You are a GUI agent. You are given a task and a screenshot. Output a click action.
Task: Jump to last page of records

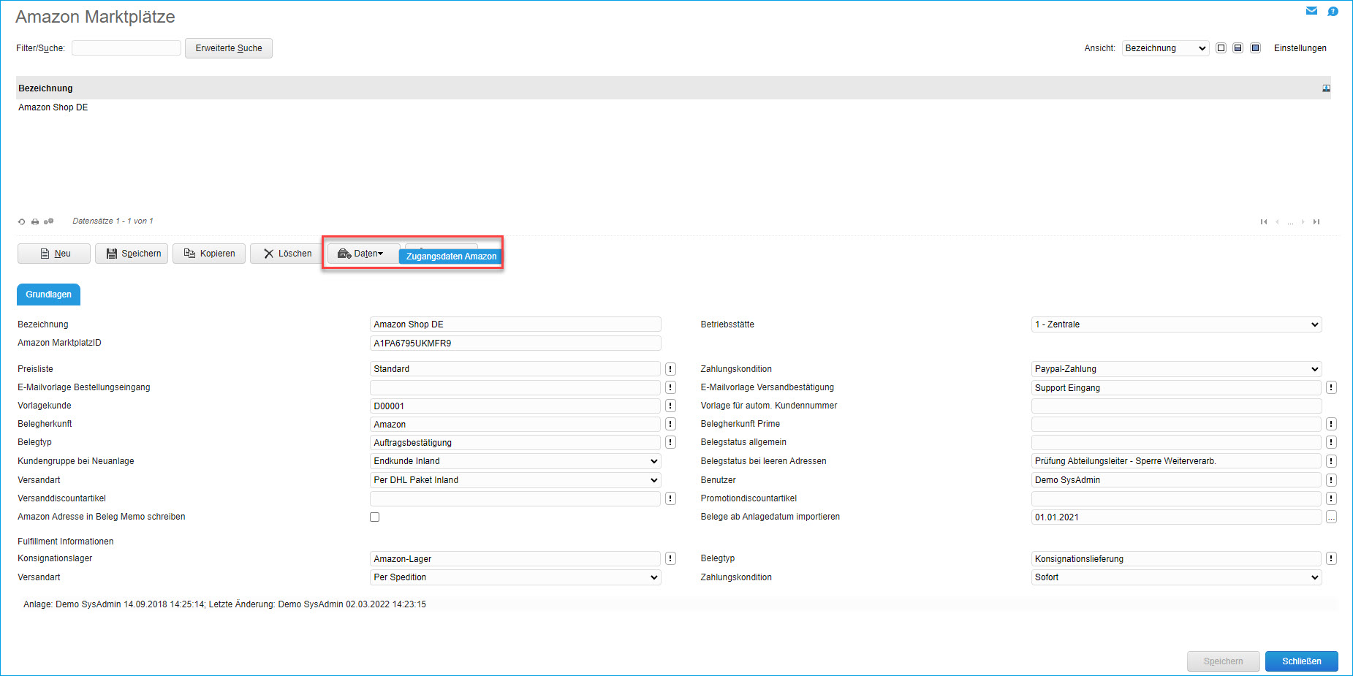[x=1316, y=221]
